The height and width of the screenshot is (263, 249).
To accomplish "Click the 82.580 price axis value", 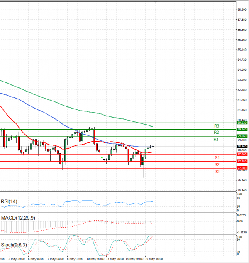I will [x=242, y=90].
